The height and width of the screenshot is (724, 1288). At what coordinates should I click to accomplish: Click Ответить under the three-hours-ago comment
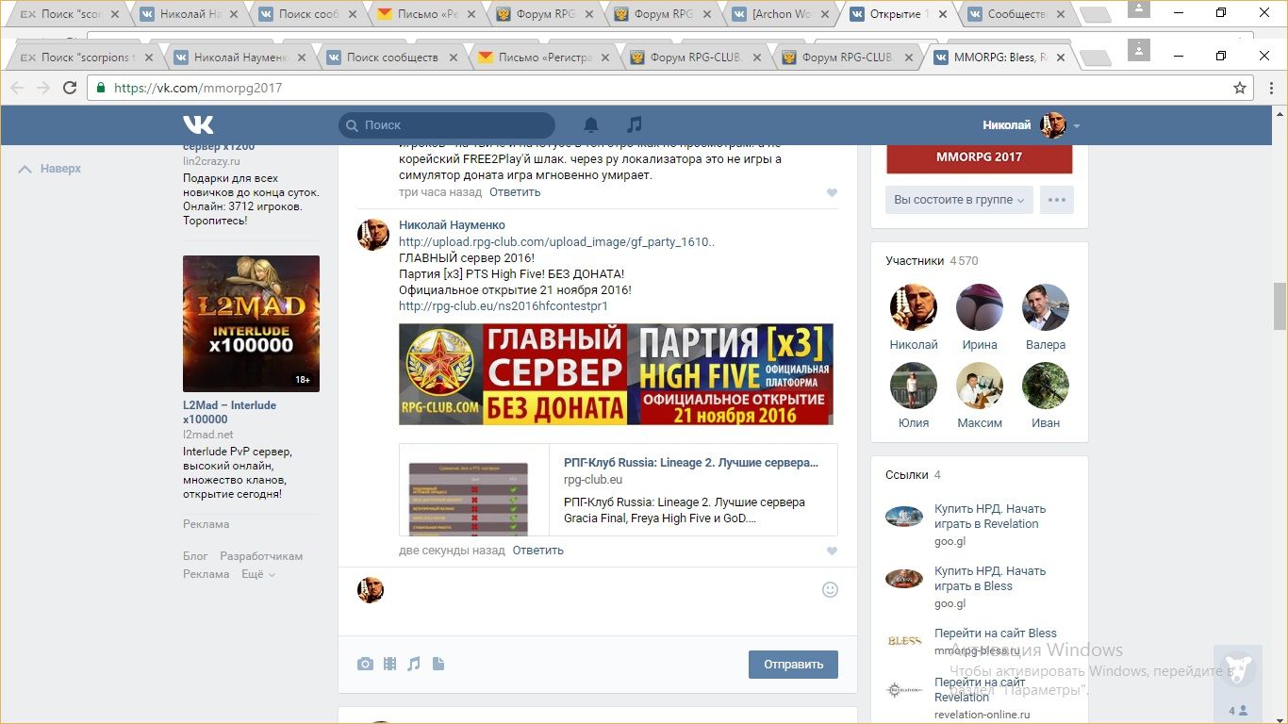[x=515, y=192]
